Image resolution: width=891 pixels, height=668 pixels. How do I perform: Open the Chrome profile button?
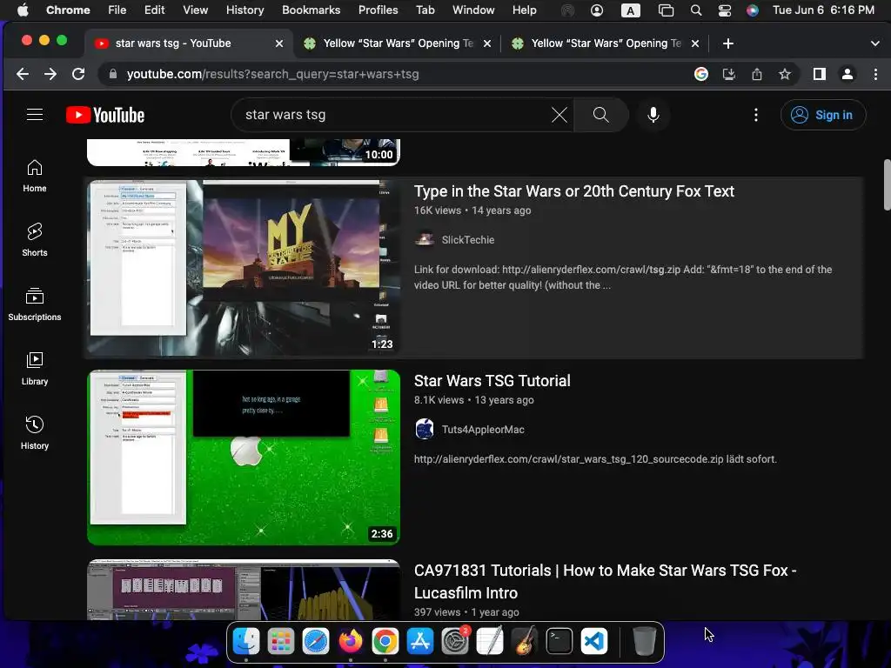(847, 74)
